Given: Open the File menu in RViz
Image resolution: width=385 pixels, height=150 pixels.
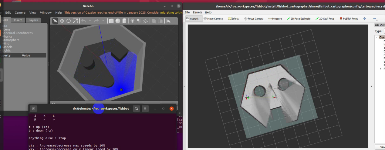Looking at the screenshot, I should 187,12.
